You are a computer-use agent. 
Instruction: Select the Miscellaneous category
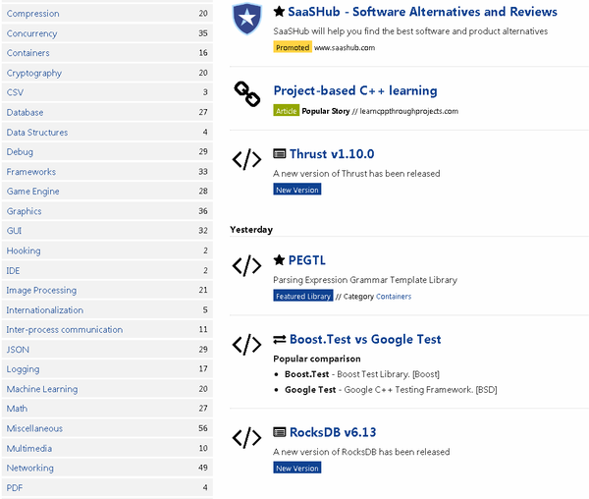[107, 428]
